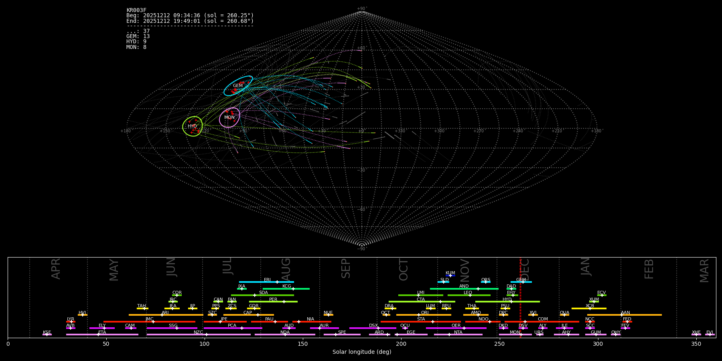Screen dimensions: 722x361
Task: Click the 'Beg: 20251212 09:34:36' header line
Action: (190, 16)
